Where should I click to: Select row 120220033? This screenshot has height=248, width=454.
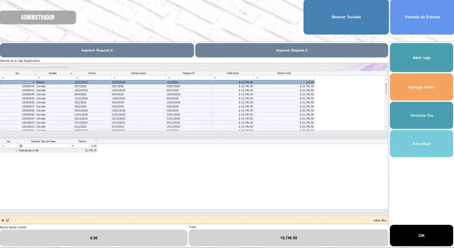[x=157, y=123]
